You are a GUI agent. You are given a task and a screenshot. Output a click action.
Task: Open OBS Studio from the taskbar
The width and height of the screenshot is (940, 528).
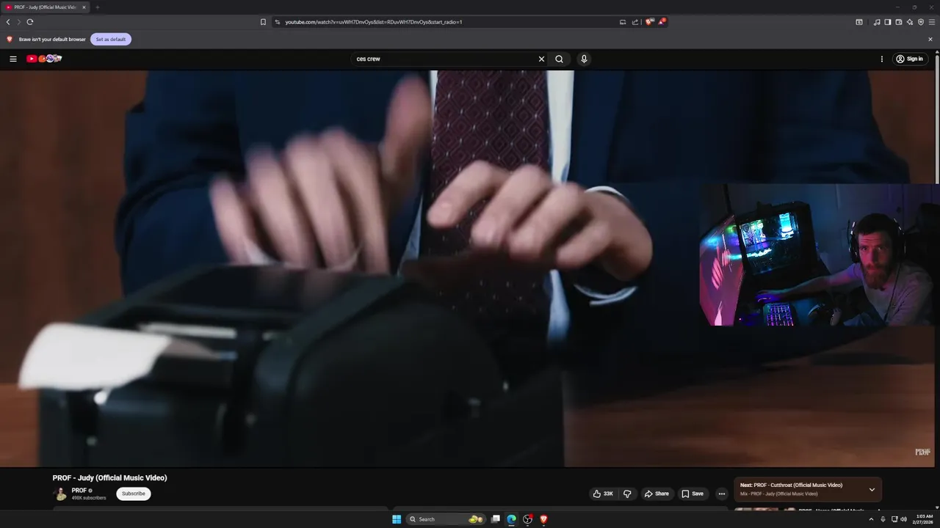527,519
